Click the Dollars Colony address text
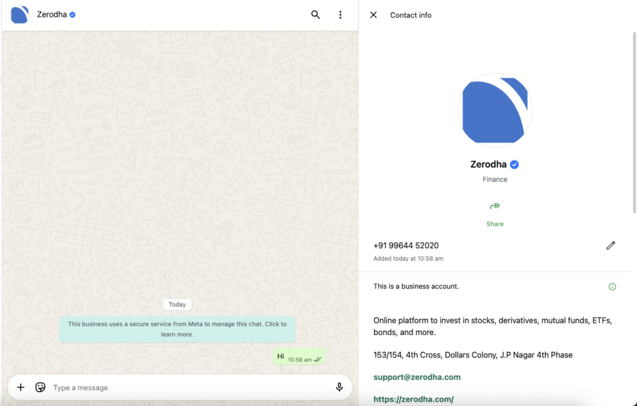Screen dimensions: 637x406 pyautogui.click(x=473, y=355)
